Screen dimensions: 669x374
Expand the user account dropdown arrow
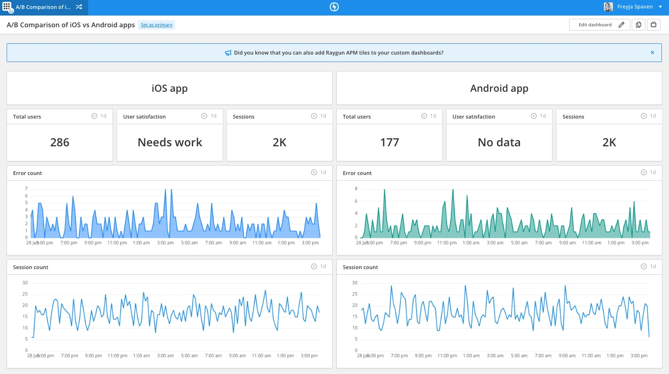[660, 7]
